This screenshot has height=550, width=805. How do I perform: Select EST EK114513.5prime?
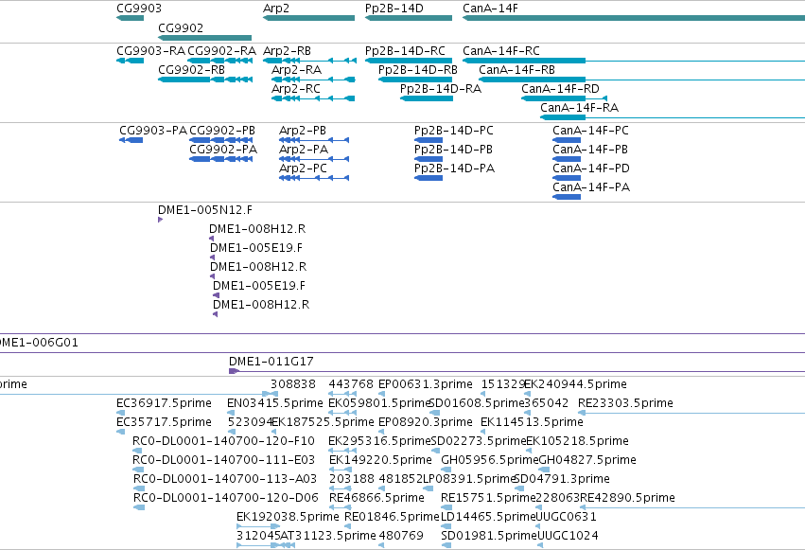point(483,432)
